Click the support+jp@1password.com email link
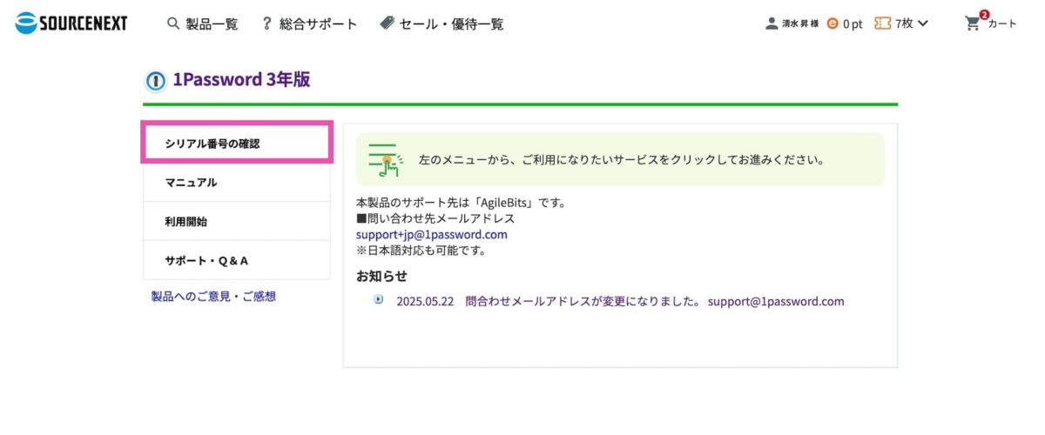The image size is (1045, 435). pyautogui.click(x=431, y=235)
